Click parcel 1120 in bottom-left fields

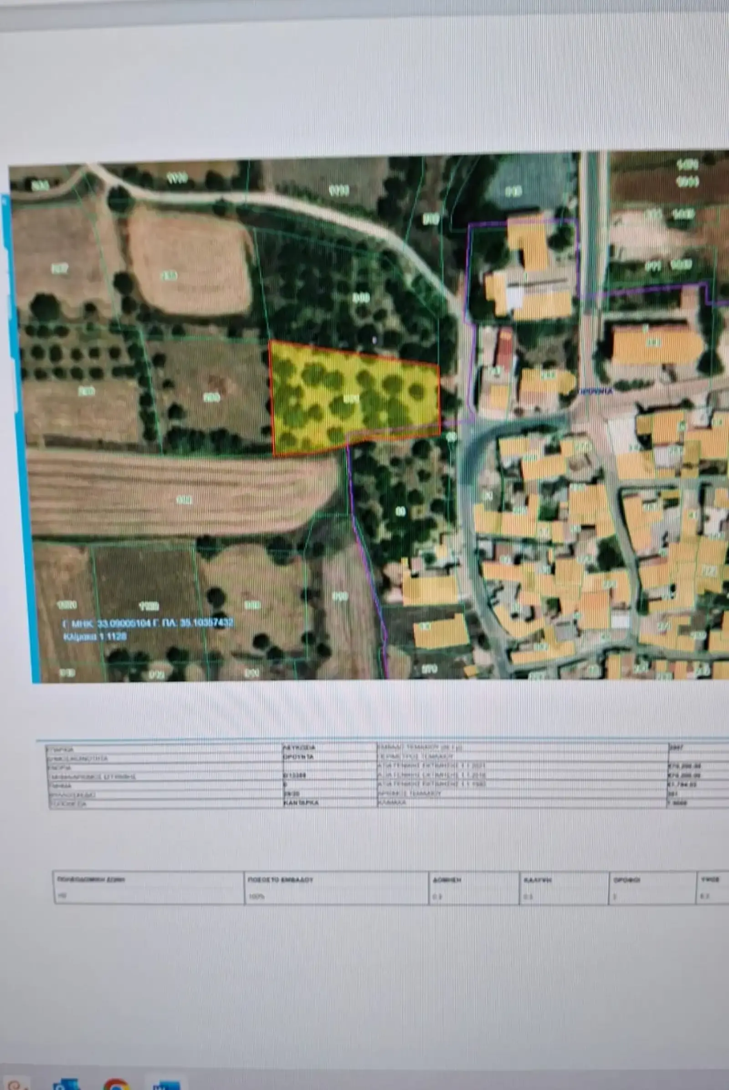(149, 606)
